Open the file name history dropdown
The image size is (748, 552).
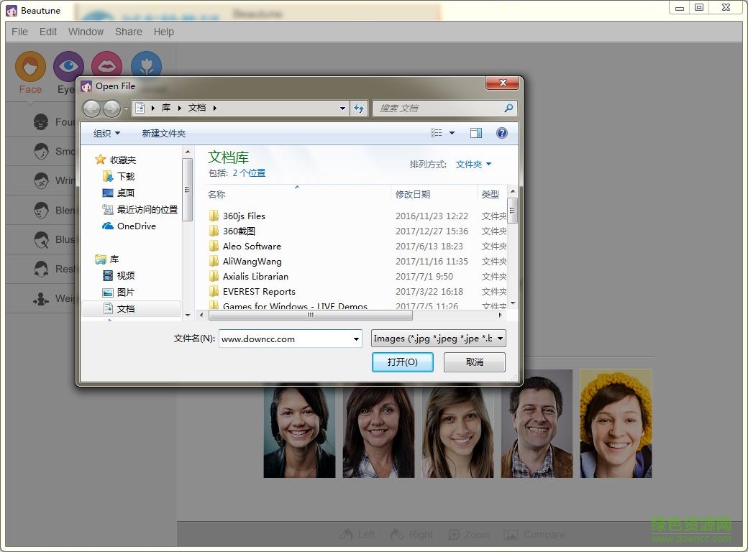[x=356, y=339]
